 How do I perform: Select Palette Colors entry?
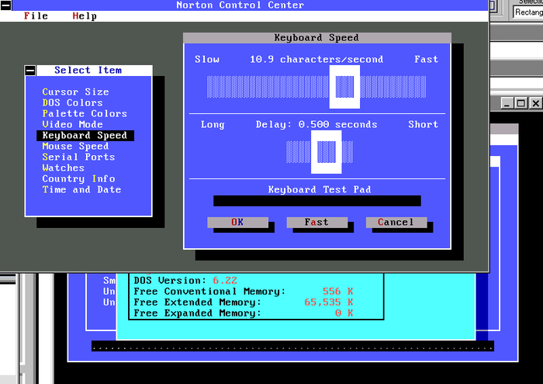pyautogui.click(x=84, y=114)
